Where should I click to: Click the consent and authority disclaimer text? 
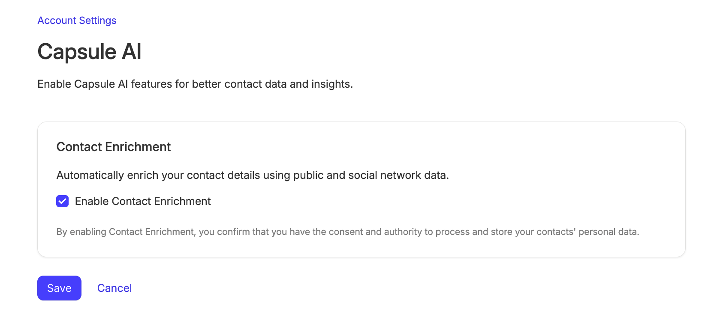pos(347,232)
